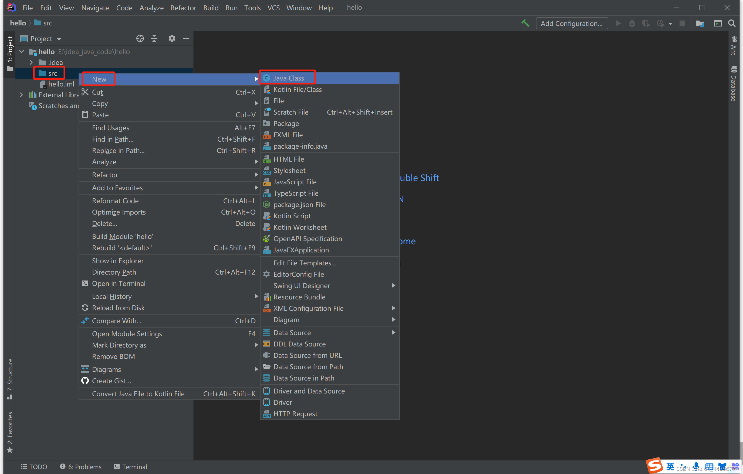Select hello.iml file in project tree
743x474 pixels.
61,84
